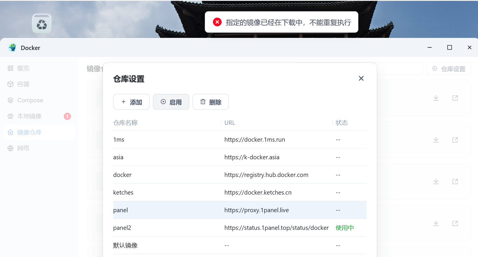Click the Docker app logo in title bar

pos(12,48)
